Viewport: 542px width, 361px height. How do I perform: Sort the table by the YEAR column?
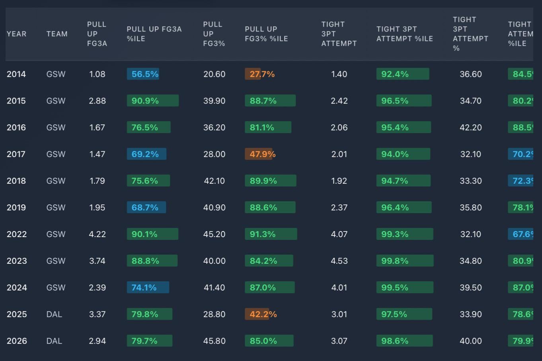16,34
